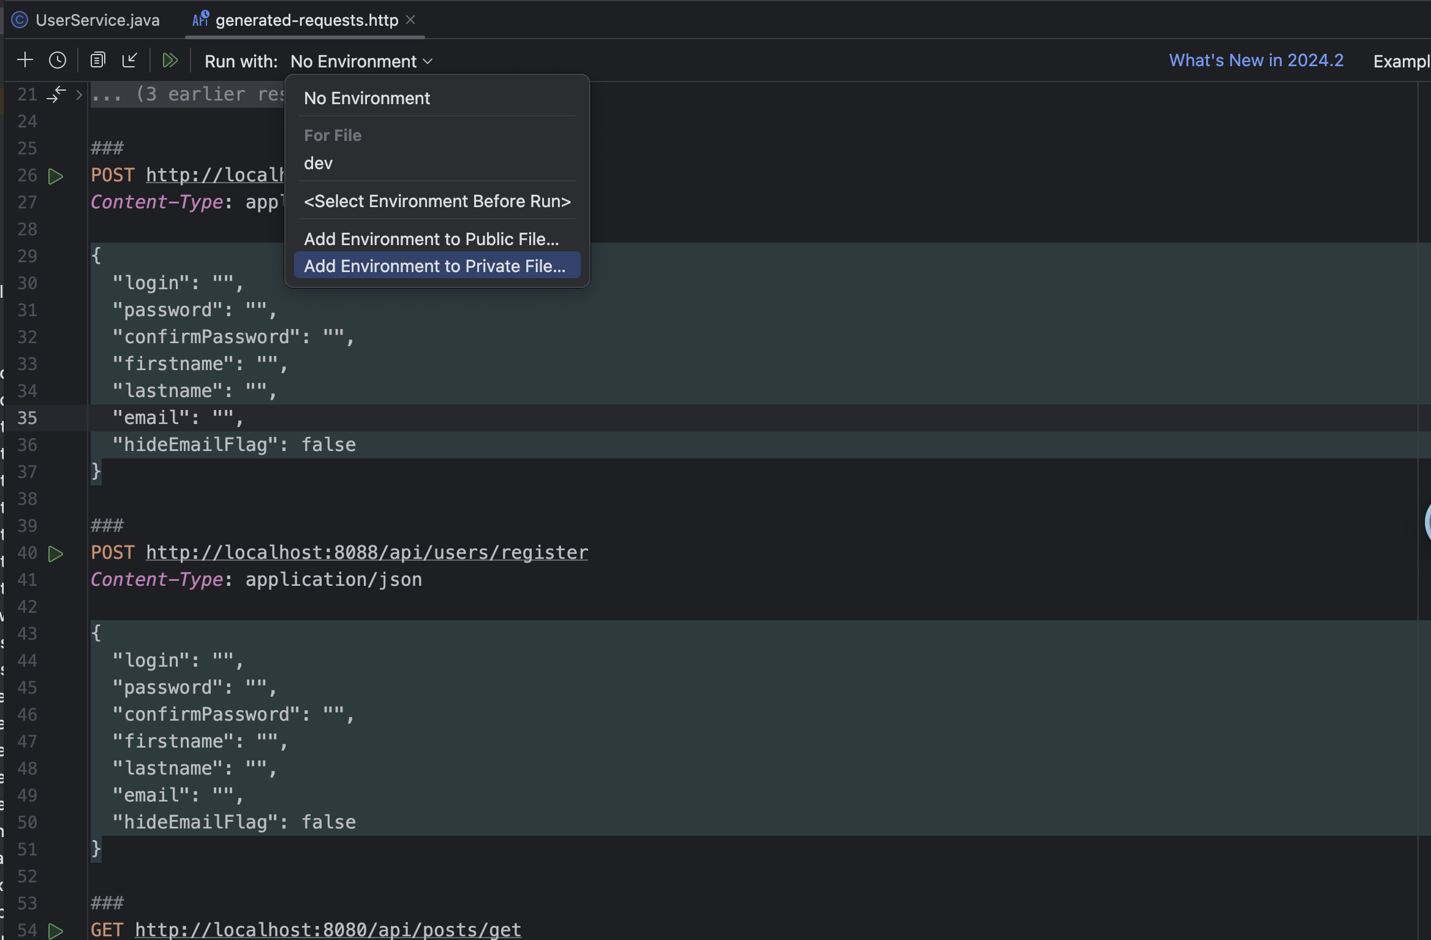The width and height of the screenshot is (1431, 940).
Task: Create a new HTTP request via plus icon
Action: pyautogui.click(x=25, y=59)
